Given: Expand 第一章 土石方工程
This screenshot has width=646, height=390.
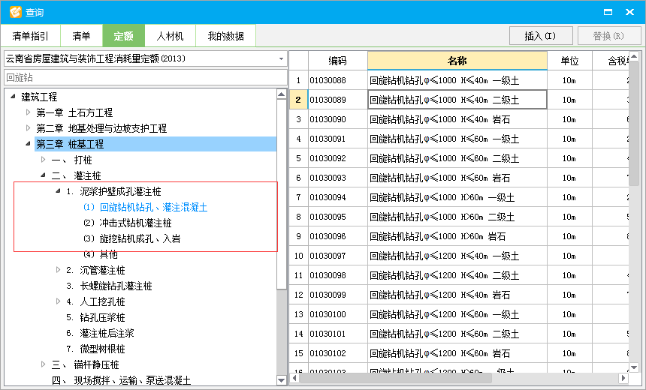Looking at the screenshot, I should click(28, 112).
